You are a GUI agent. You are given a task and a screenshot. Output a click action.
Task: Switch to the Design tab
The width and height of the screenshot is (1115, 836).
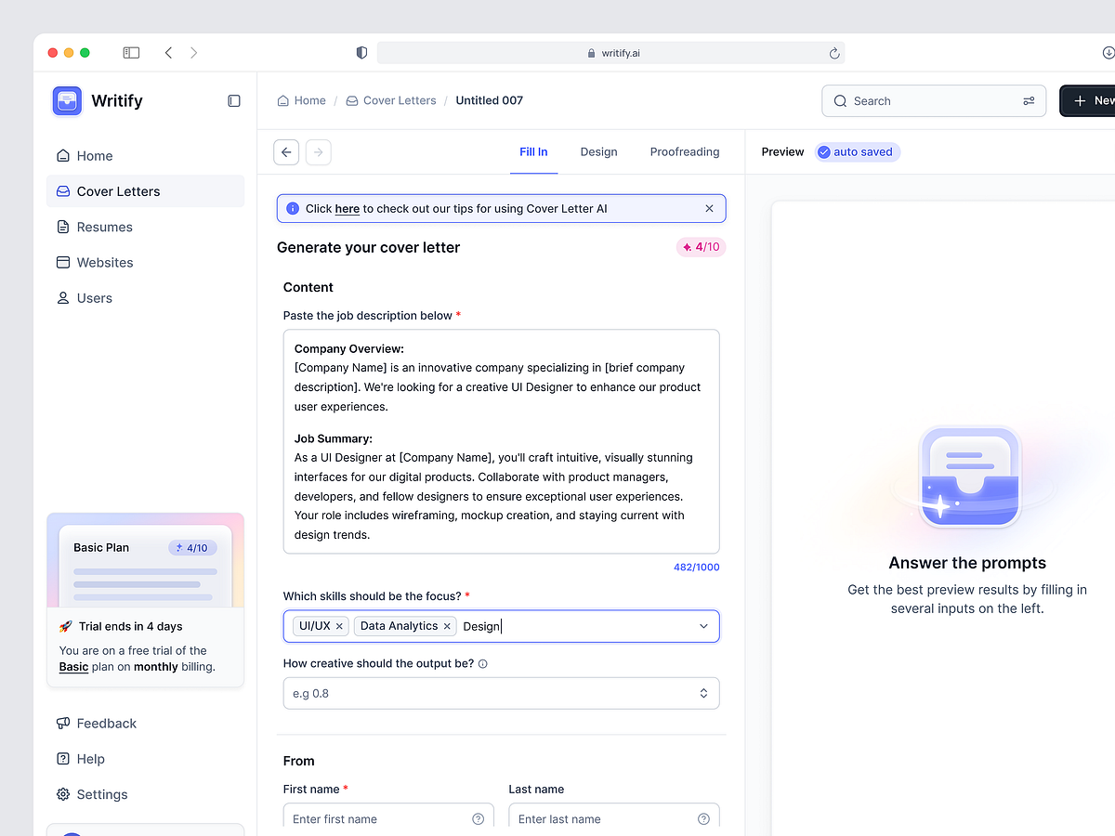pyautogui.click(x=598, y=151)
